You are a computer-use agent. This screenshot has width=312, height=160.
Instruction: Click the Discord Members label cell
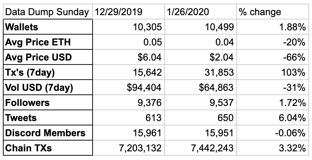pos(48,133)
